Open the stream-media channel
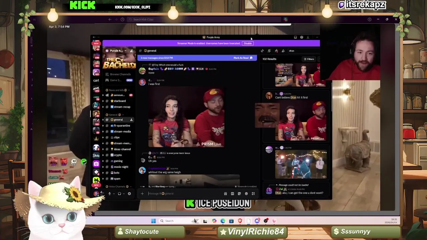The height and width of the screenshot is (240, 427). pos(118,132)
